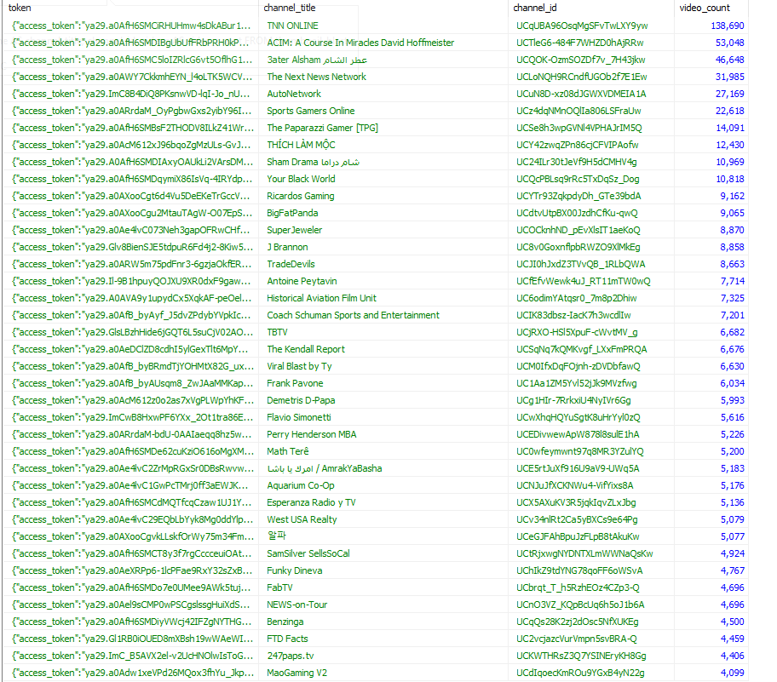Click the 3ater Alsham channel title
The height and width of the screenshot is (682, 777).
tap(317, 60)
